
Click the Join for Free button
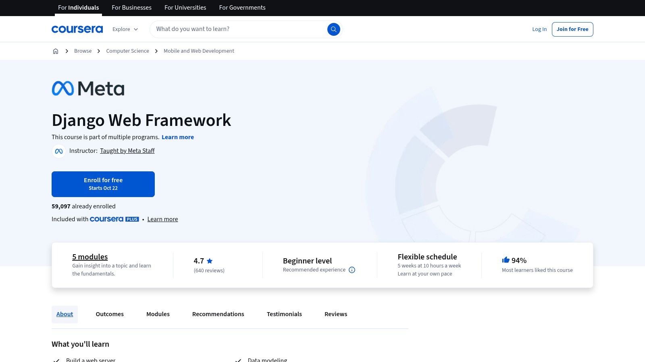(x=572, y=29)
